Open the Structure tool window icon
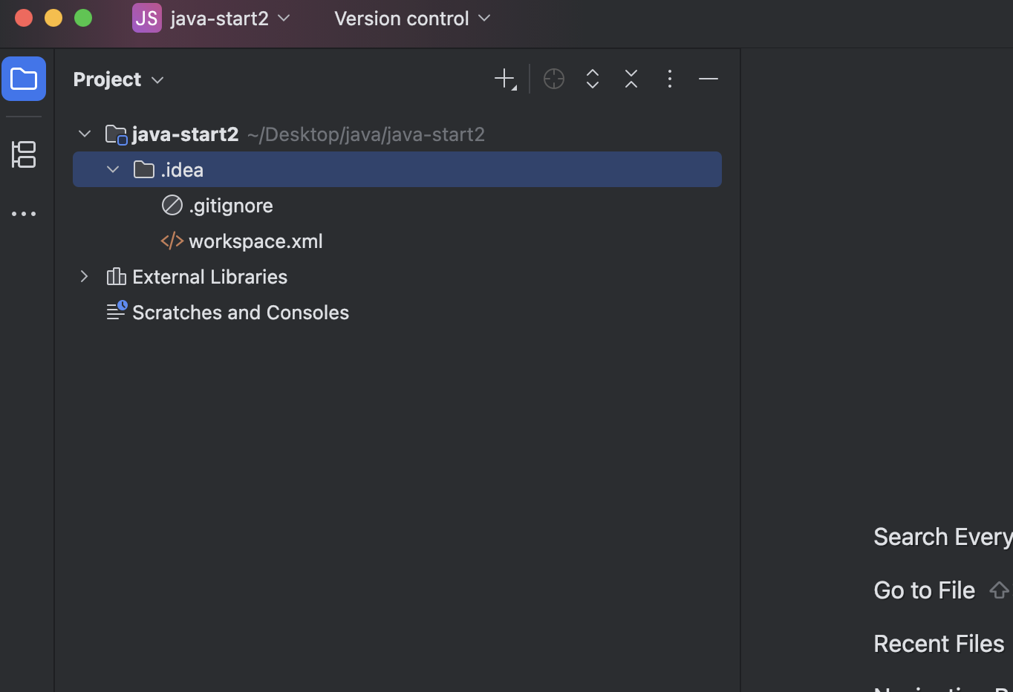 click(24, 154)
